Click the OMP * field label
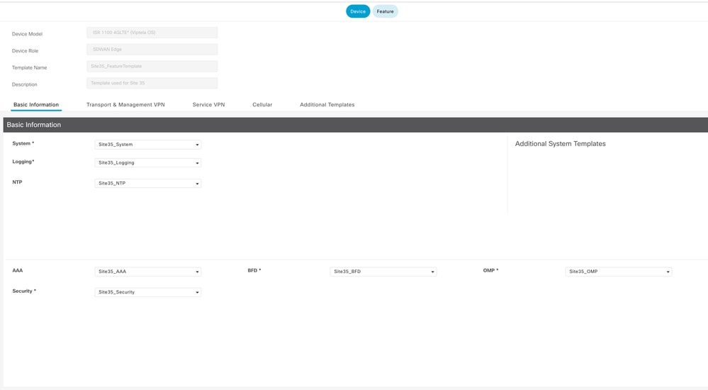This screenshot has height=390, width=708. click(x=491, y=270)
